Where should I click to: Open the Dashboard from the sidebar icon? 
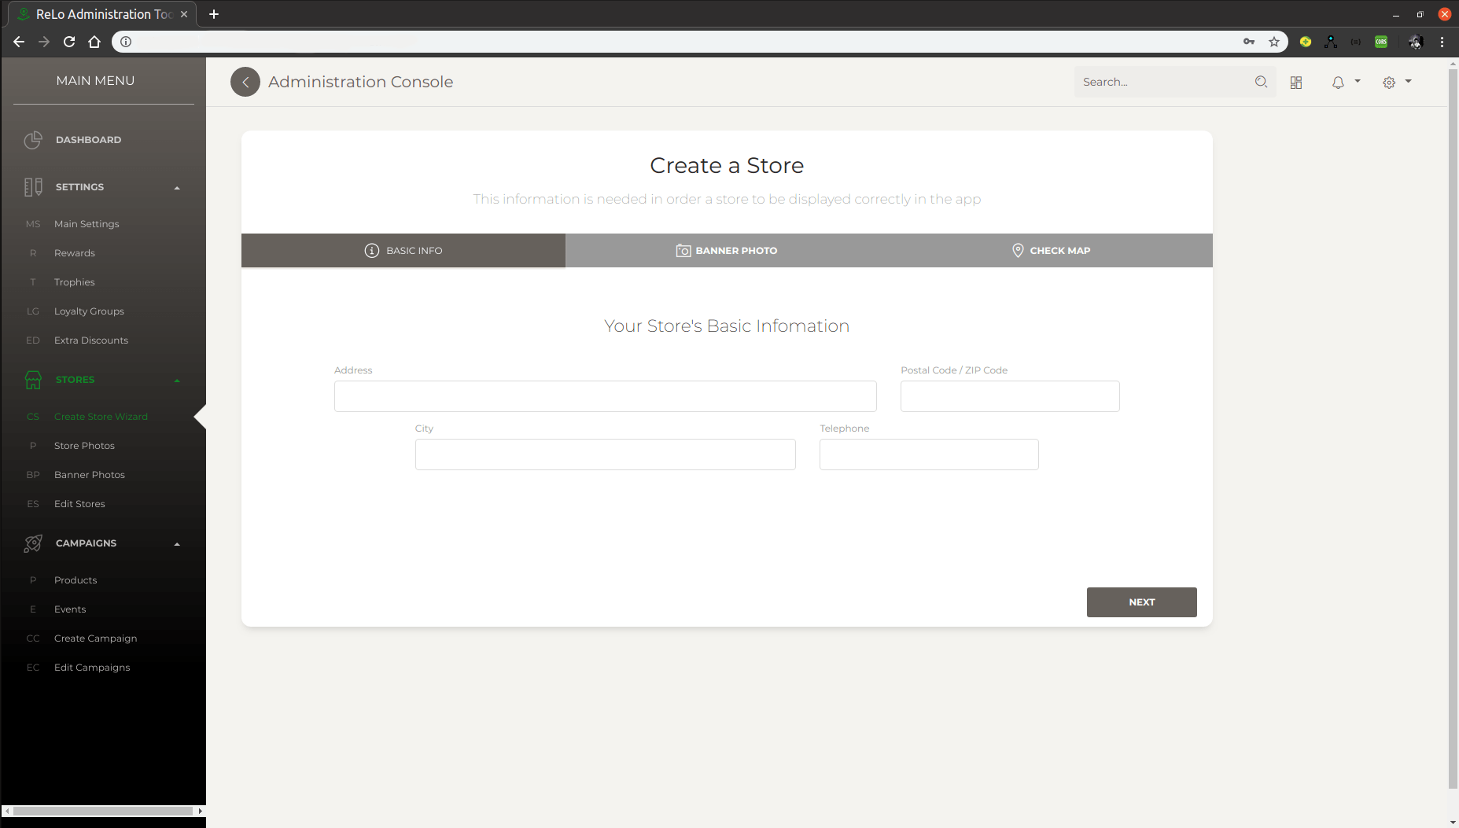tap(33, 140)
